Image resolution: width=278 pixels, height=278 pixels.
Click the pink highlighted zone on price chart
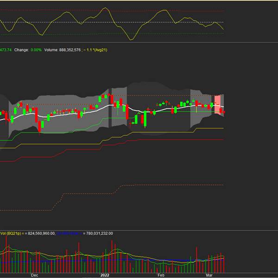click(x=217, y=104)
